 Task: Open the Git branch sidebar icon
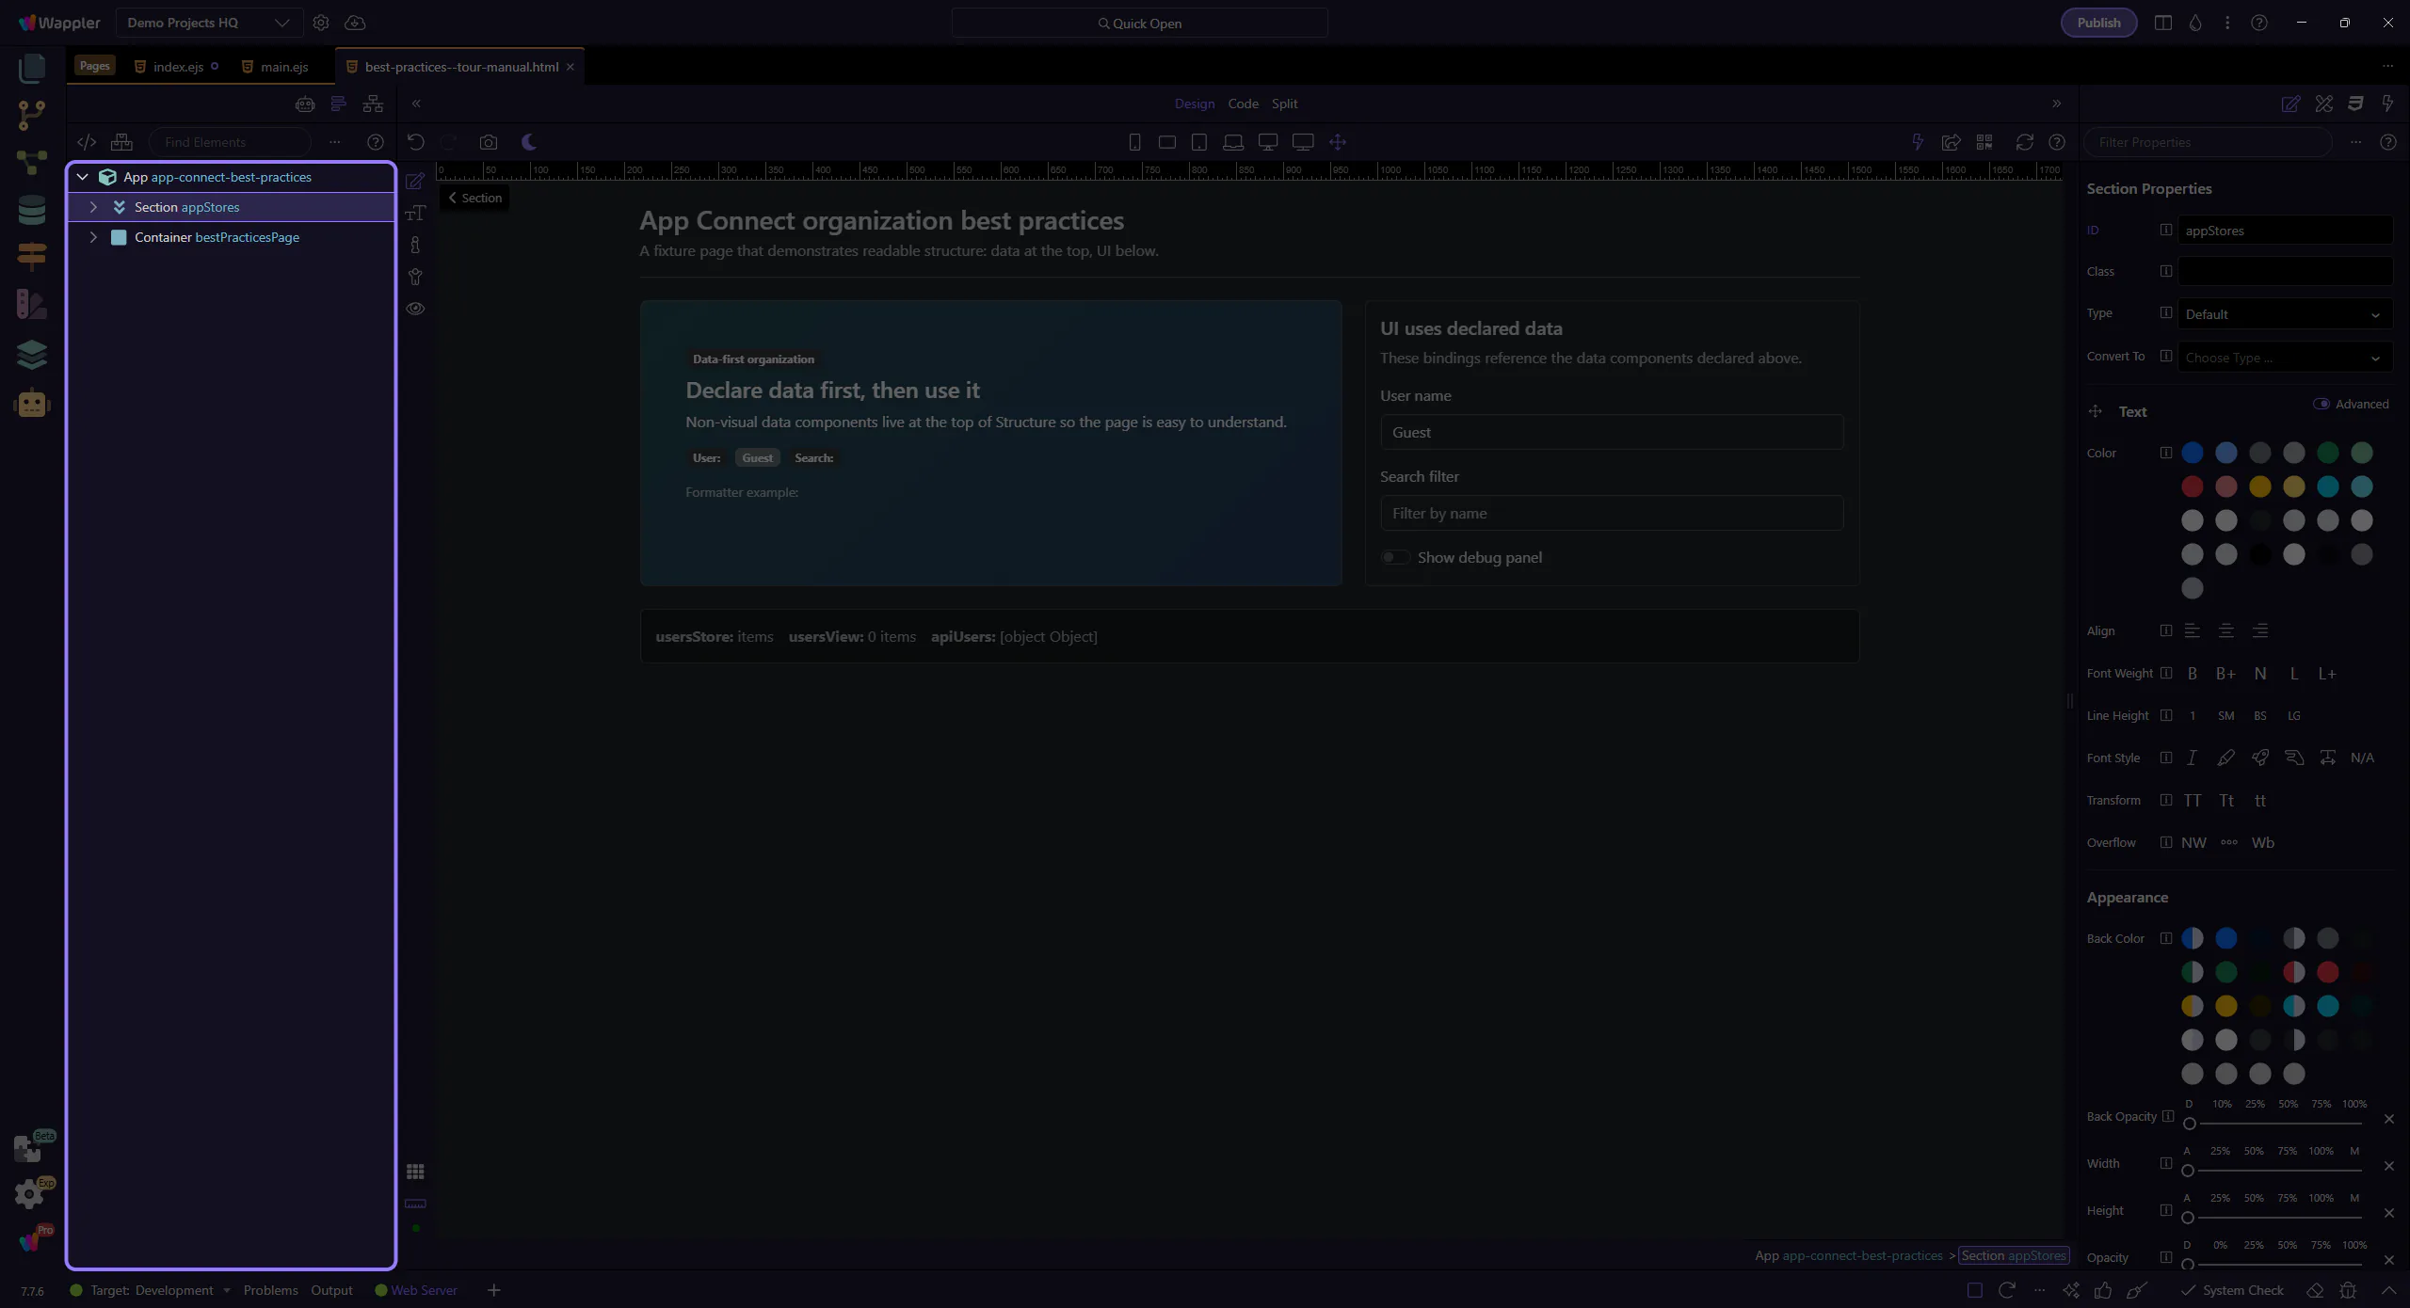click(32, 115)
